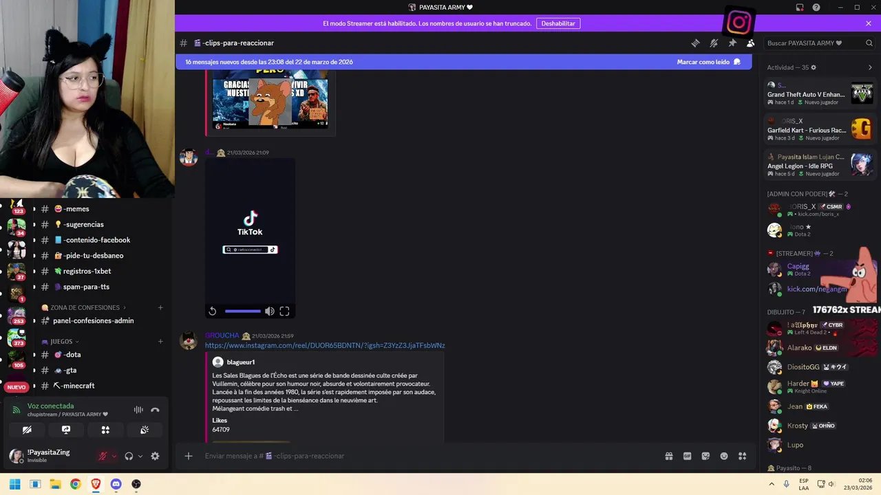Select member Jean in member list

(x=820, y=406)
